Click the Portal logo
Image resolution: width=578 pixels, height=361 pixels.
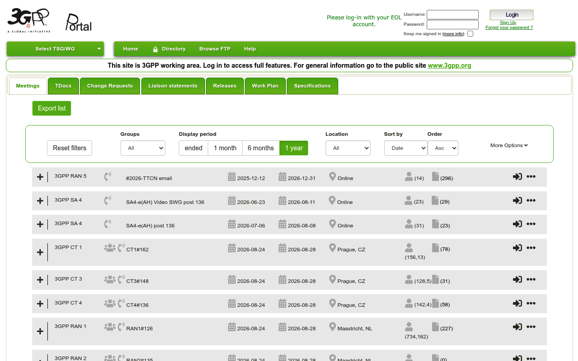click(x=79, y=23)
